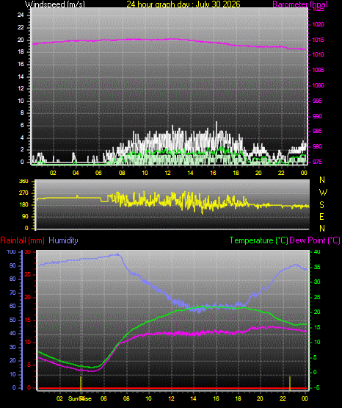This screenshot has width=342, height=408.
Task: Click "40" on the green temperature axis
Action: pyautogui.click(x=317, y=251)
